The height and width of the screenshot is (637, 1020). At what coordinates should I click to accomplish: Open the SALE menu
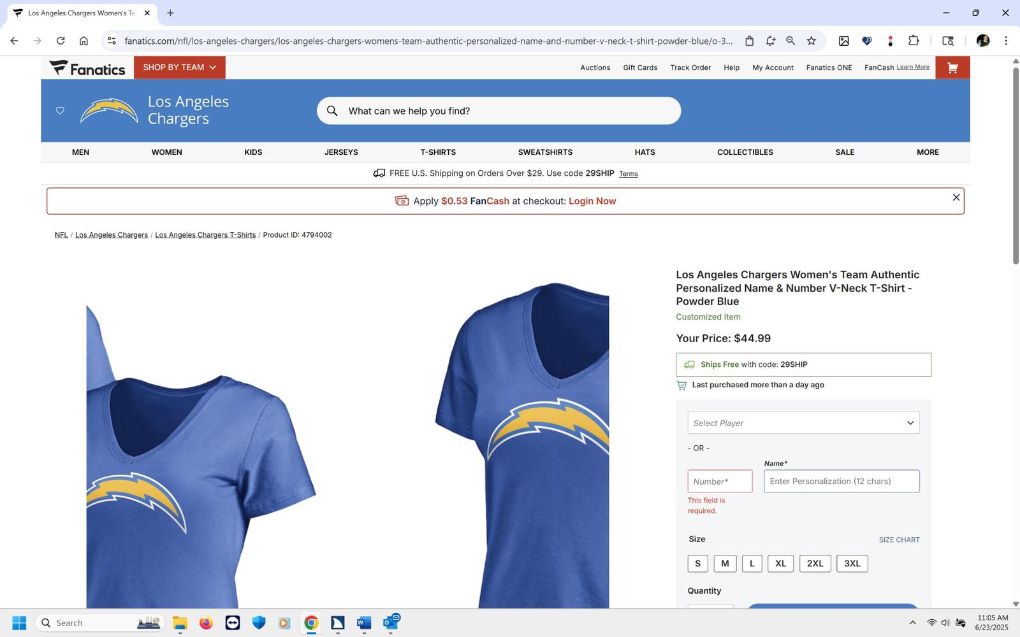point(845,152)
